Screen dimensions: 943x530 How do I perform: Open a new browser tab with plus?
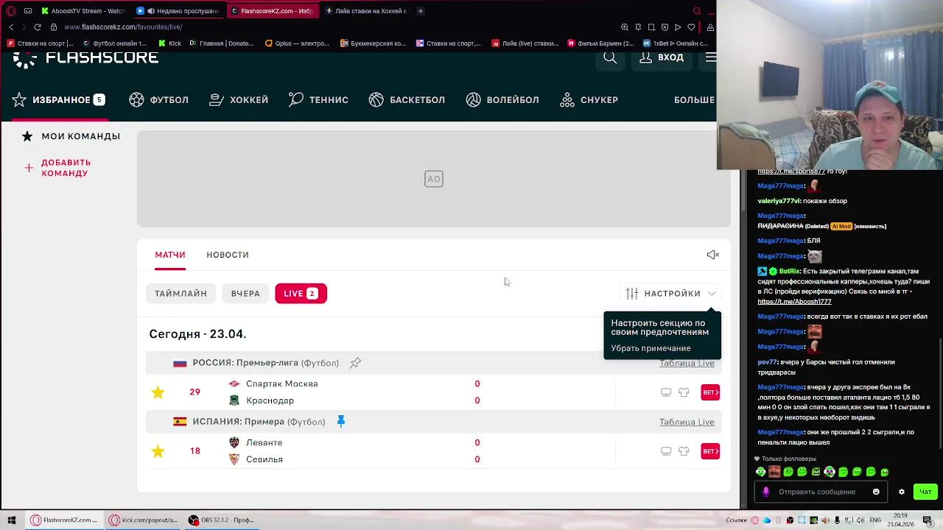coord(421,11)
